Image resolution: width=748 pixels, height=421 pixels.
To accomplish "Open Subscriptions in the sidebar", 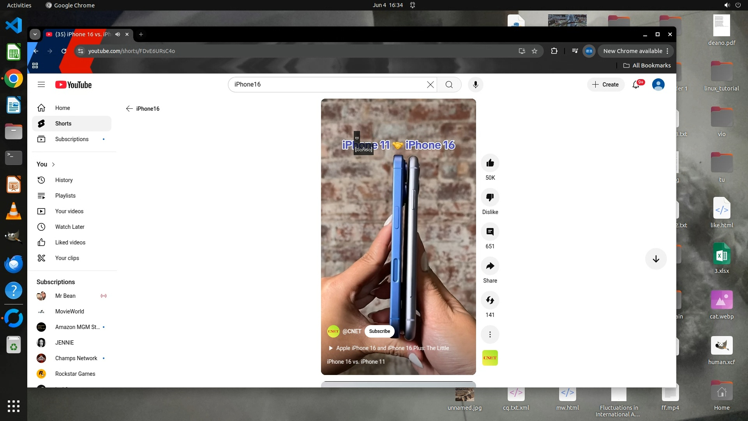I will 72,139.
